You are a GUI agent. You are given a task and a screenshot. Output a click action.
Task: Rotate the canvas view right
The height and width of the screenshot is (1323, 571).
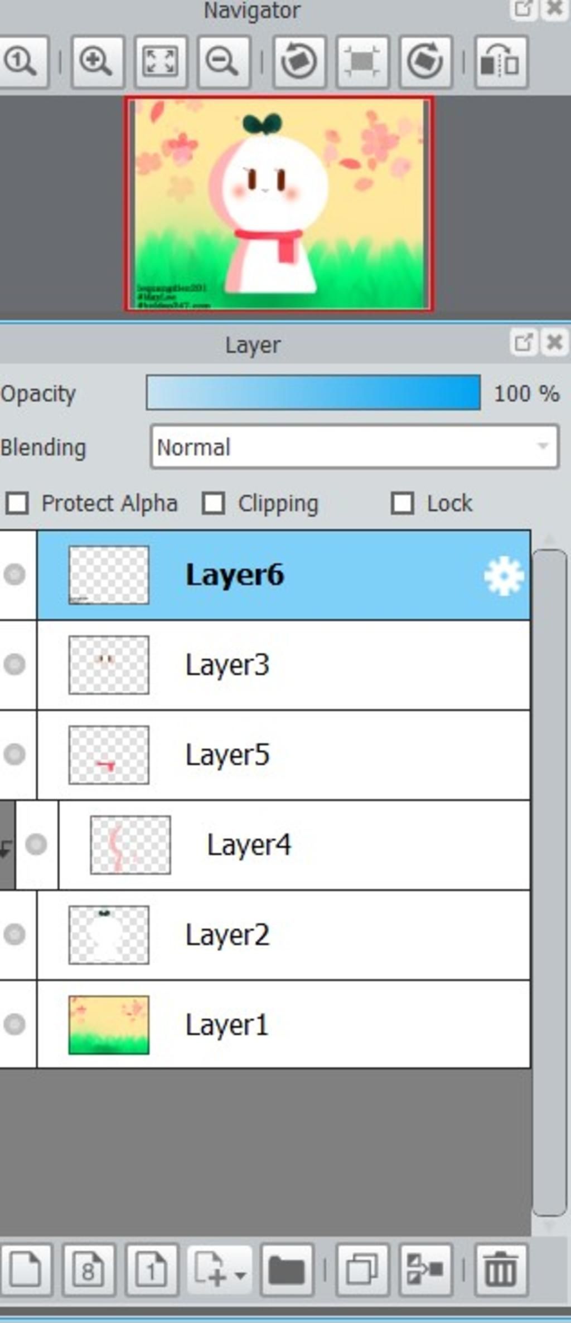[425, 62]
